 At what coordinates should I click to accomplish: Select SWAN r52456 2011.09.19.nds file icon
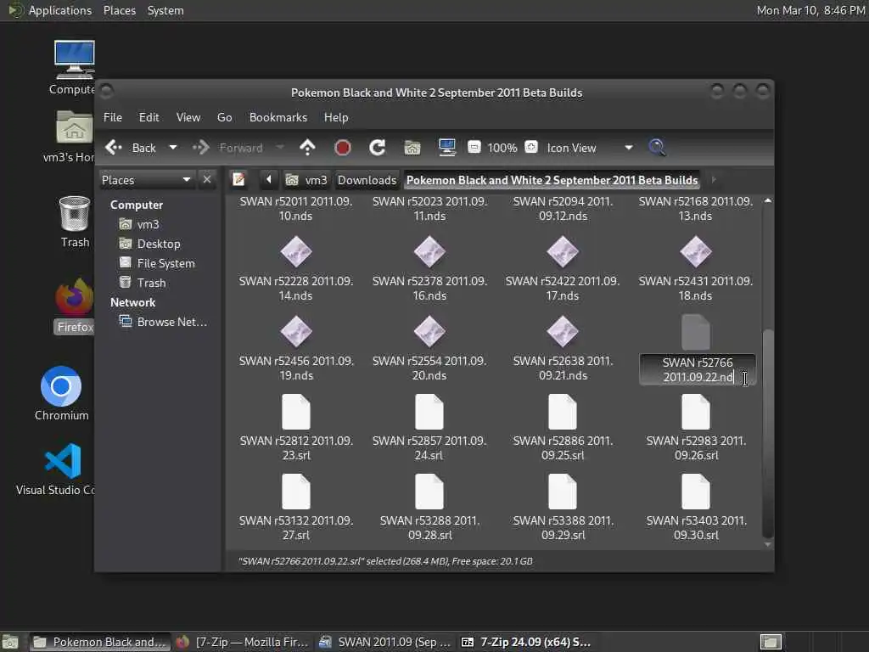[x=296, y=332]
